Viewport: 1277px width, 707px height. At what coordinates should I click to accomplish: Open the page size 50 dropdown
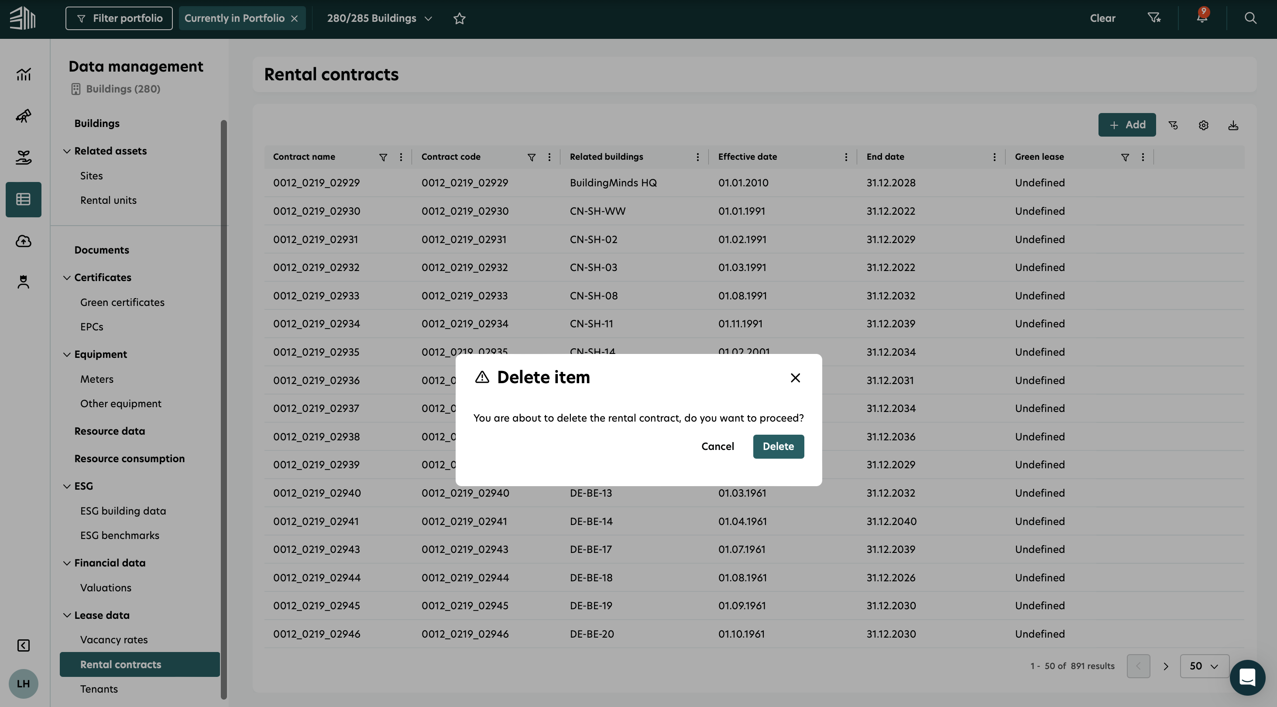[x=1204, y=666]
